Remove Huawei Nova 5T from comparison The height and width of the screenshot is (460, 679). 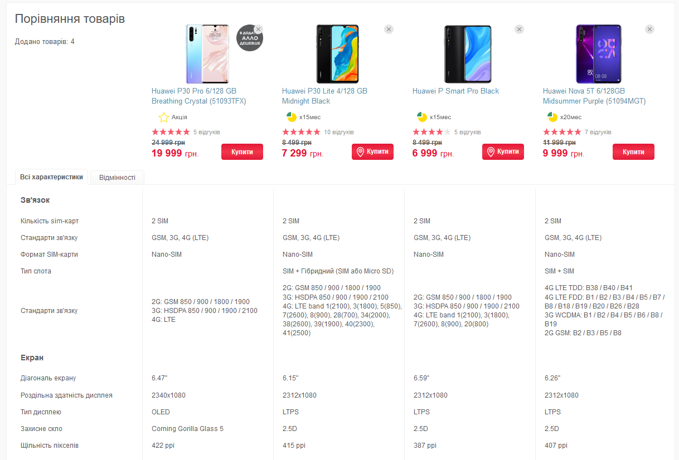[x=649, y=29]
